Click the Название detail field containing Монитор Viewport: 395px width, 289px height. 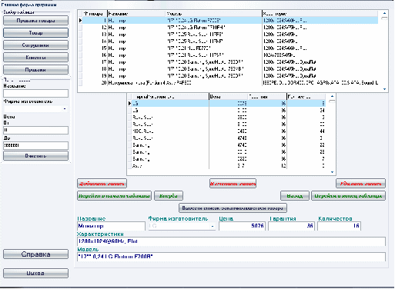[x=111, y=226]
